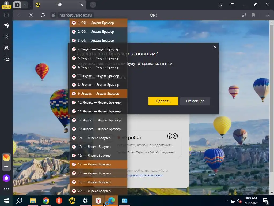Click the extensions icon in address bar
The height and width of the screenshot is (206, 274).
pos(244,15)
